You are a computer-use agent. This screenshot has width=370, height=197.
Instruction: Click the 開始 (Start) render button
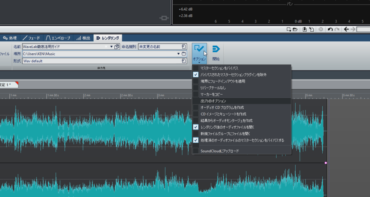(216, 53)
